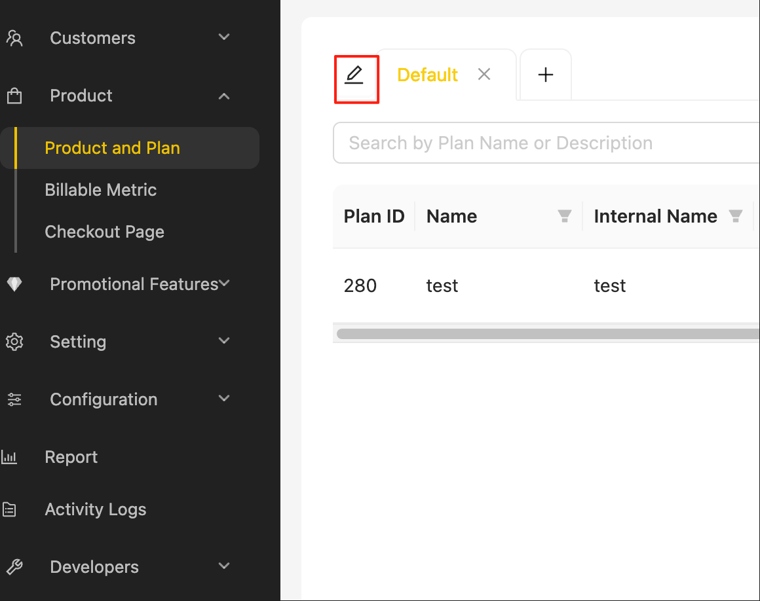
Task: Expand the Customers menu chevron
Action: (223, 37)
